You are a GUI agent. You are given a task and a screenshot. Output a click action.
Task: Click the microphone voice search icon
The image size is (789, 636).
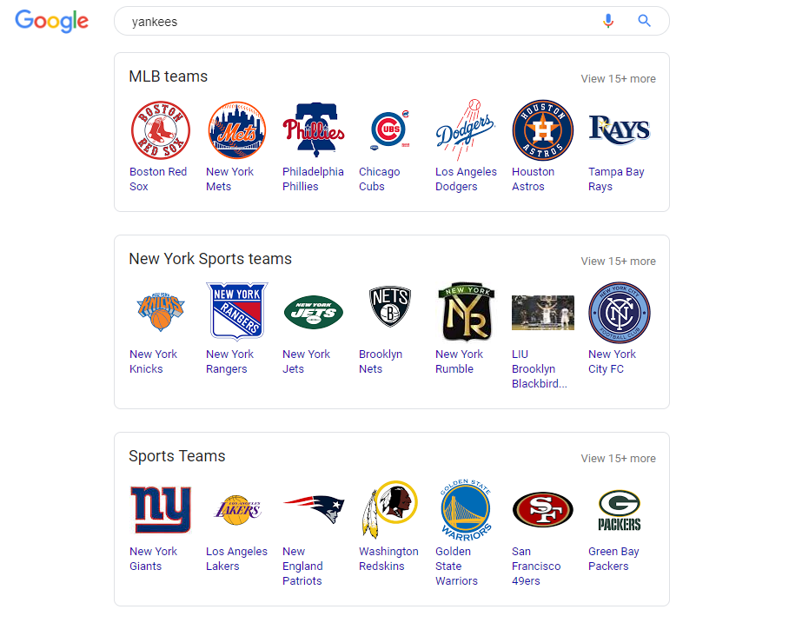tap(608, 21)
